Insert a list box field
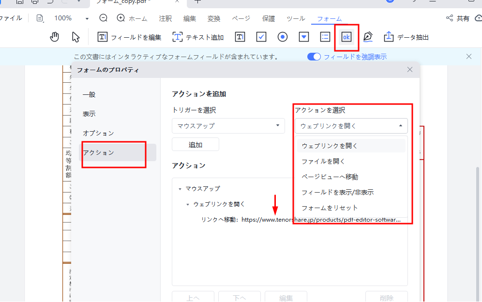482x302 pixels. click(x=325, y=36)
